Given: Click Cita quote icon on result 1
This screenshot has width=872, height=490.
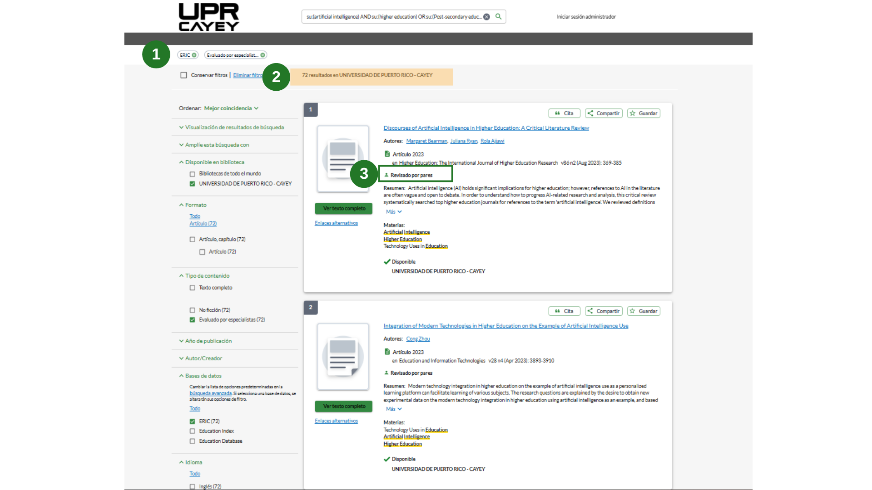Looking at the screenshot, I should (557, 113).
